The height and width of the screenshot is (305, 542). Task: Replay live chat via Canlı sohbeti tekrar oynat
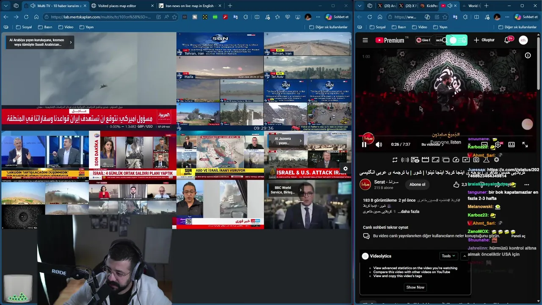(x=385, y=227)
